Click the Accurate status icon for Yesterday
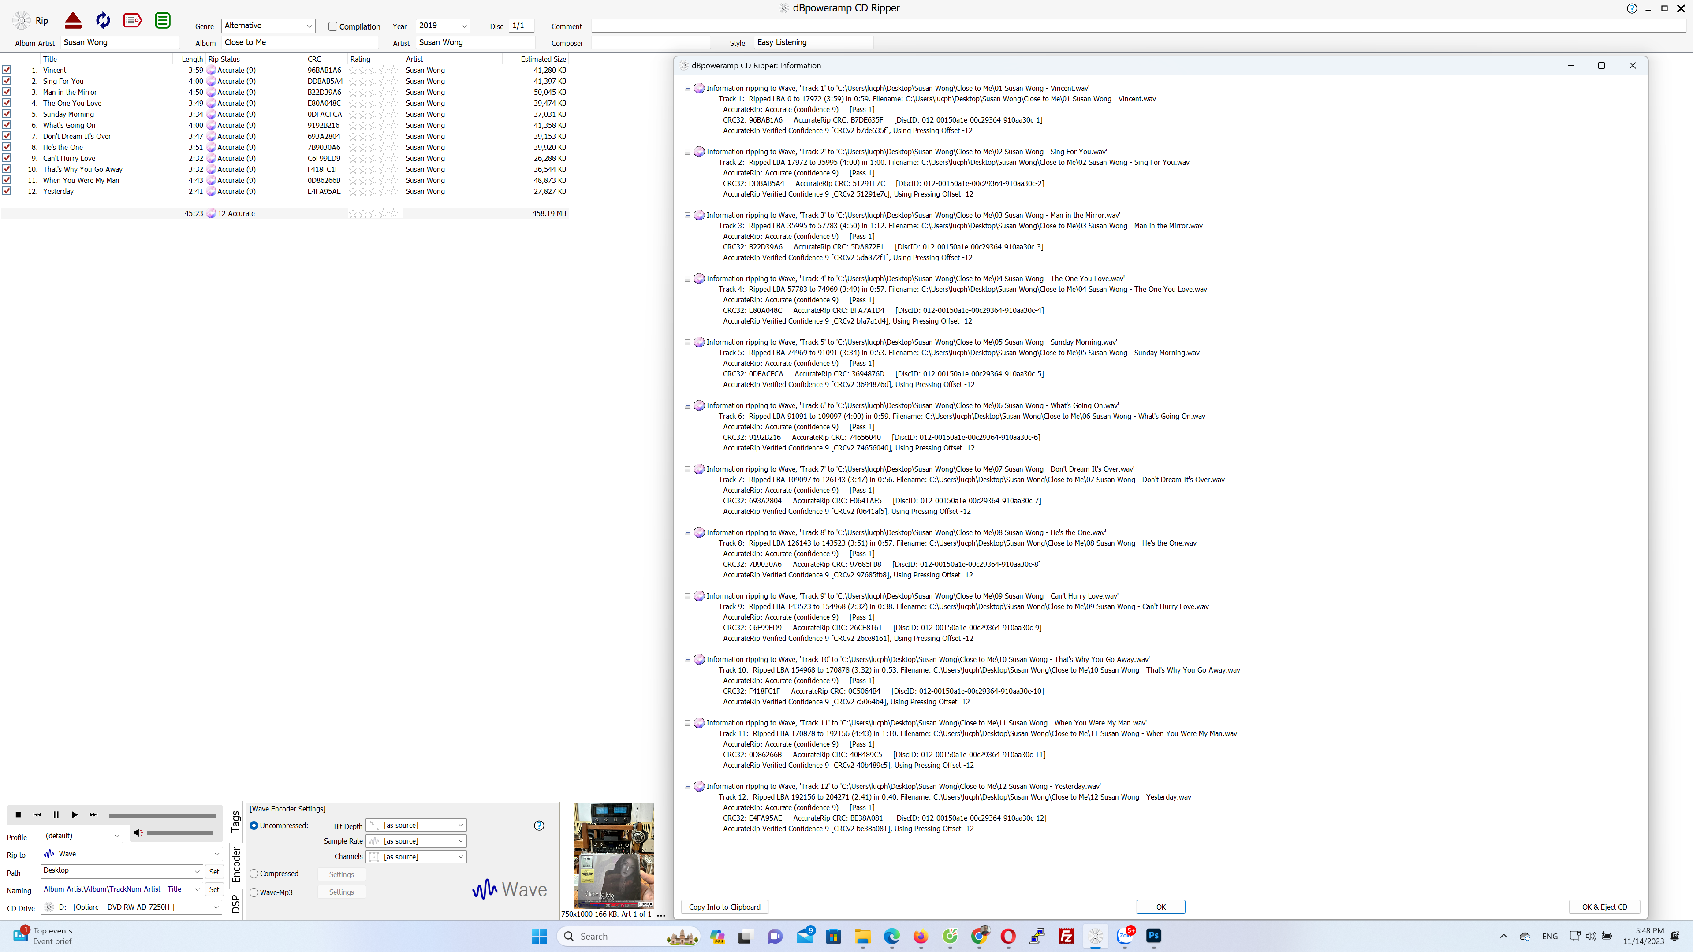The height and width of the screenshot is (952, 1693). point(212,192)
